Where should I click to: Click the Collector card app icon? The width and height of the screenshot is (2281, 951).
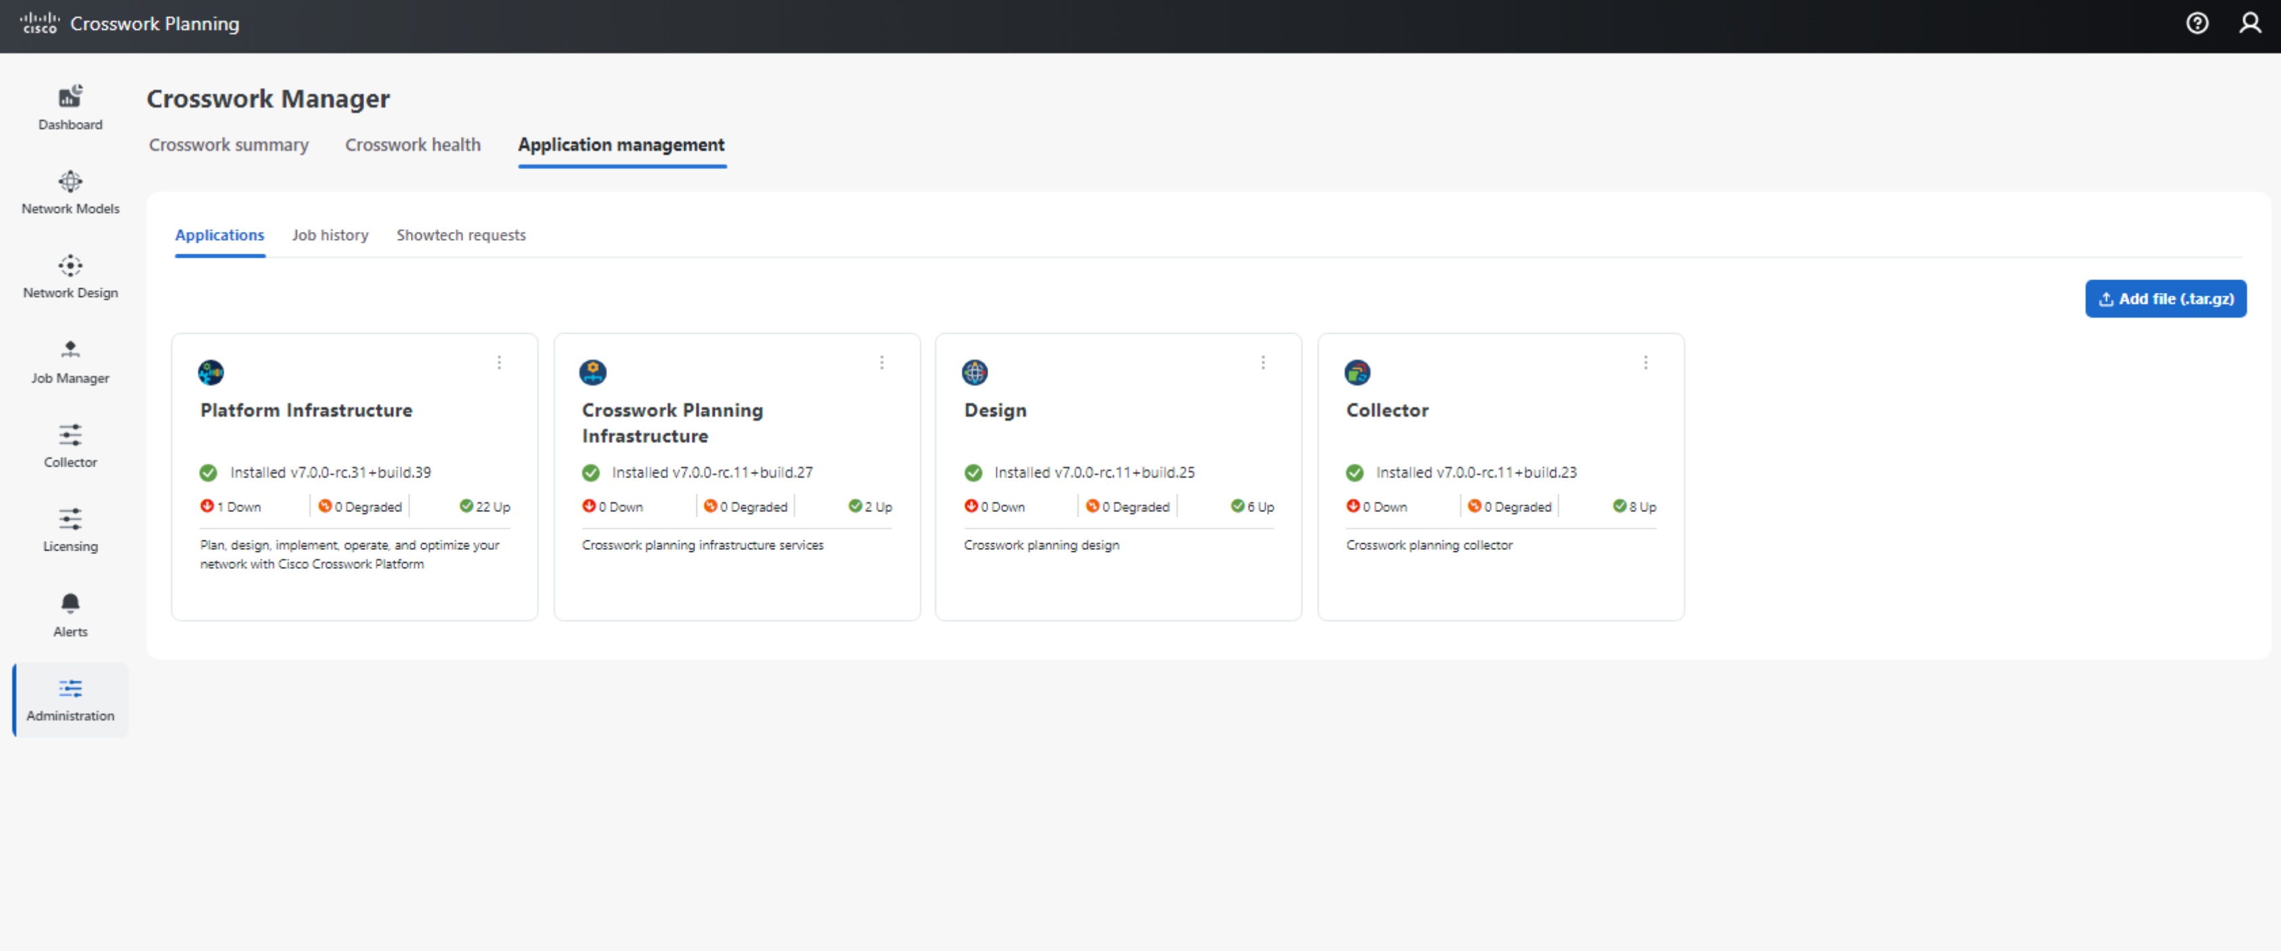click(1356, 373)
